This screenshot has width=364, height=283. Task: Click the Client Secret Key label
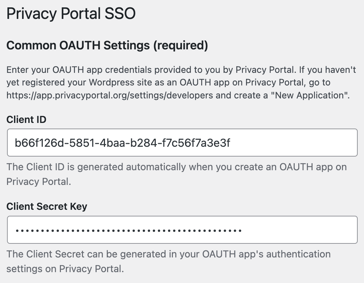pyautogui.click(x=46, y=206)
